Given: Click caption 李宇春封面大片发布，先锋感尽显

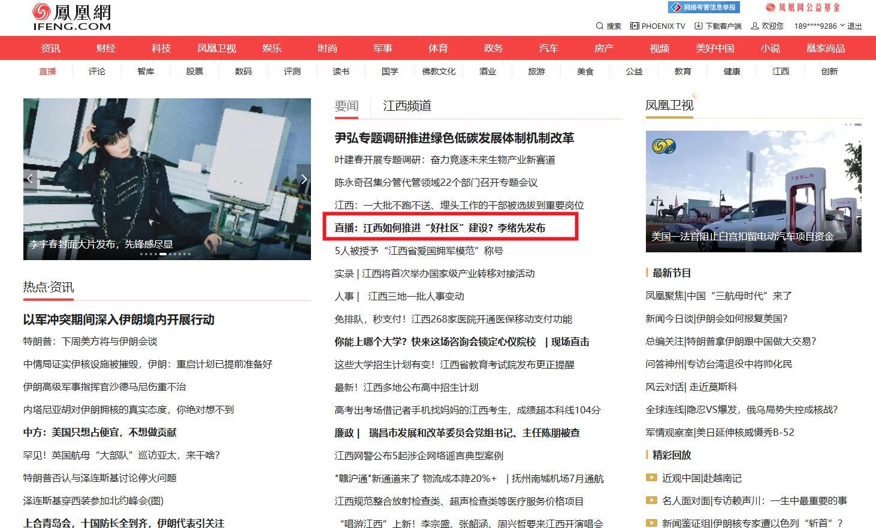Looking at the screenshot, I should point(101,245).
